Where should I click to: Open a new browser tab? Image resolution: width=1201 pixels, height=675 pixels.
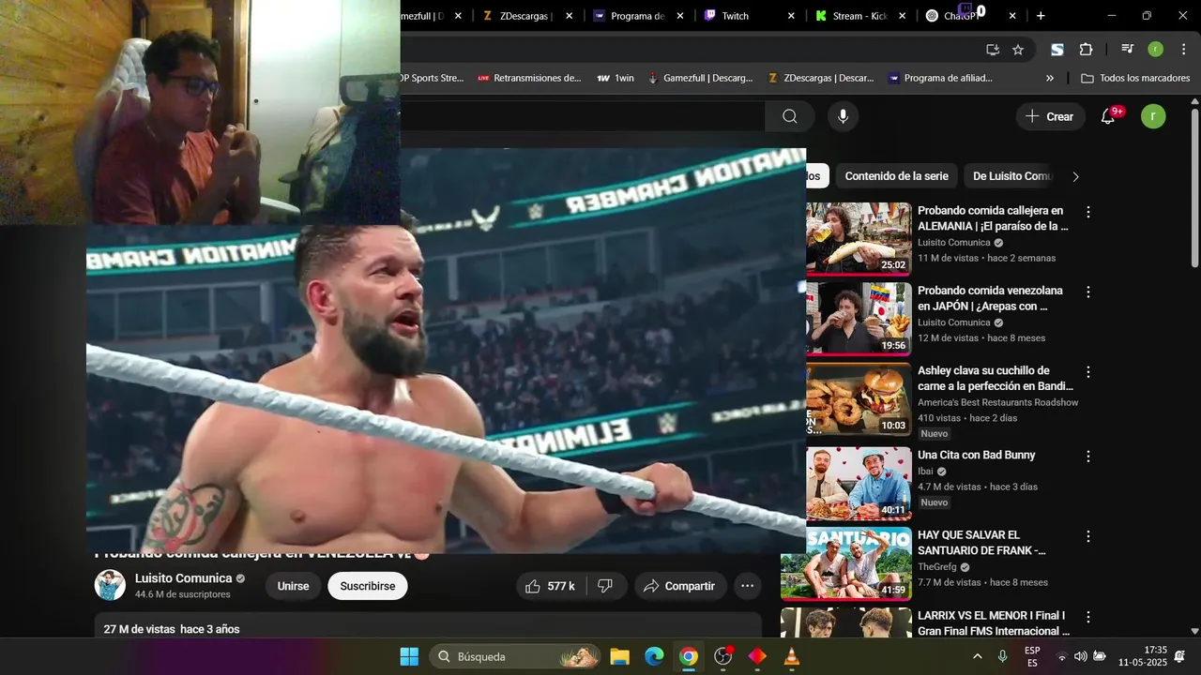[1041, 16]
